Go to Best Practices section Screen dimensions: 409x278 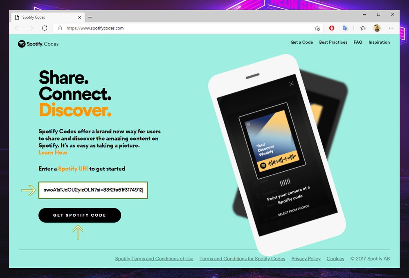coord(333,42)
